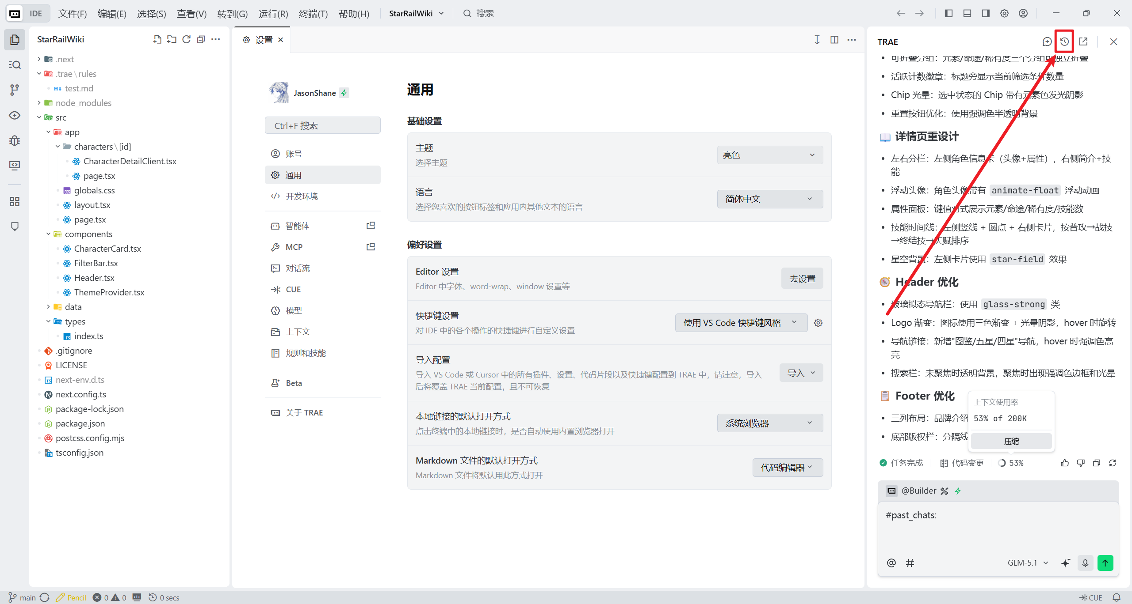The height and width of the screenshot is (604, 1132).
Task: Start a new chat in TRAE panel
Action: coord(1047,42)
